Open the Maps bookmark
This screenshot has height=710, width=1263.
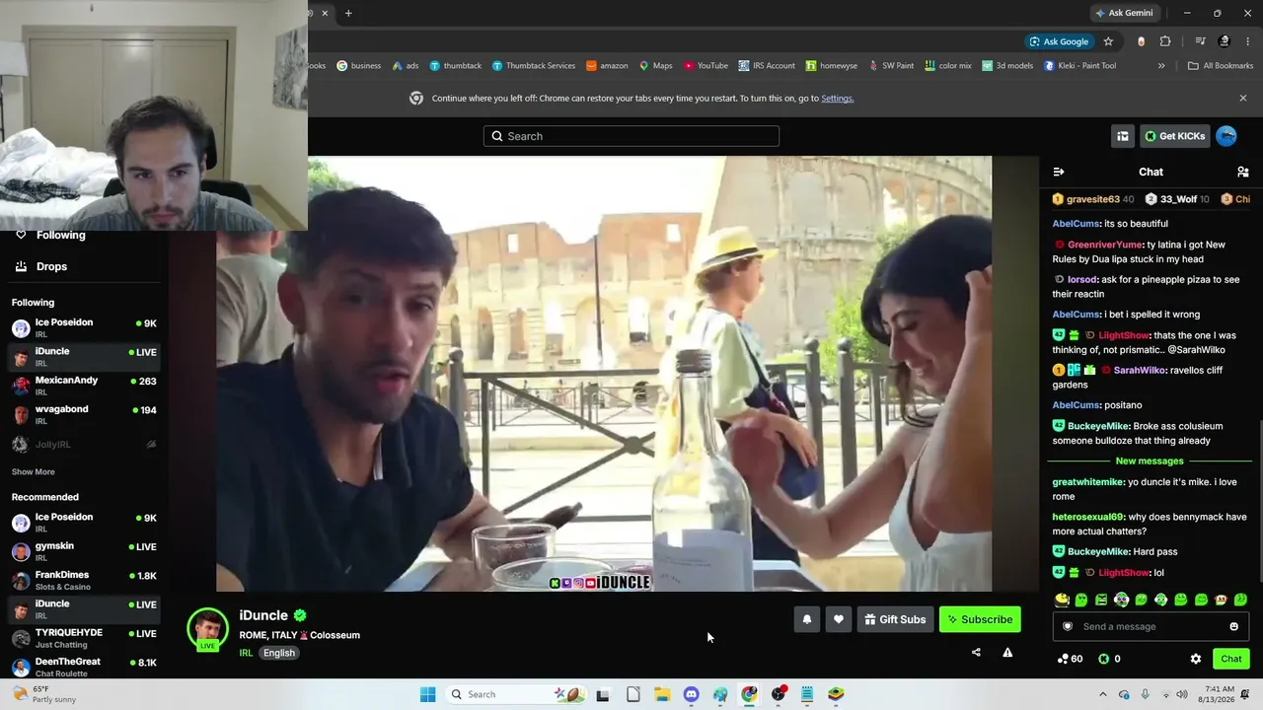655,66
